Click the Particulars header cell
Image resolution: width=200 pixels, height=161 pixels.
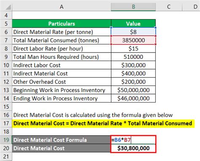click(x=62, y=24)
